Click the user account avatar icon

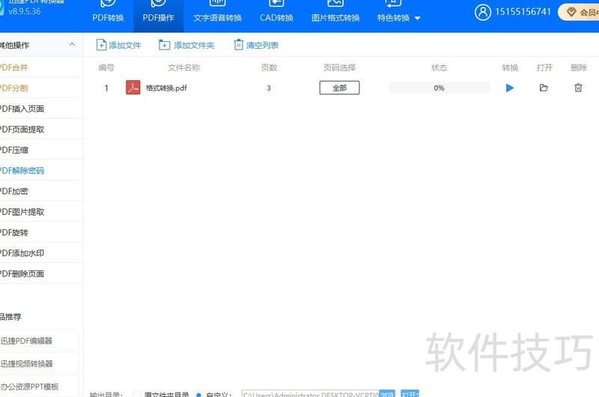(x=482, y=12)
